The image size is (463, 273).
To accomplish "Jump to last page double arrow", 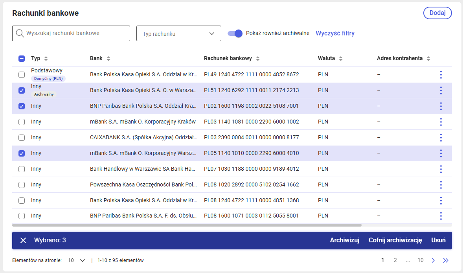I will 446,260.
